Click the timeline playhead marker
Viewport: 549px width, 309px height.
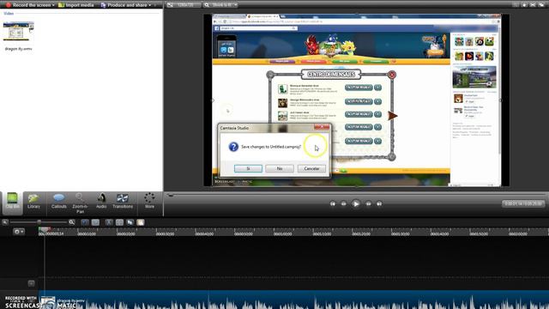44,230
